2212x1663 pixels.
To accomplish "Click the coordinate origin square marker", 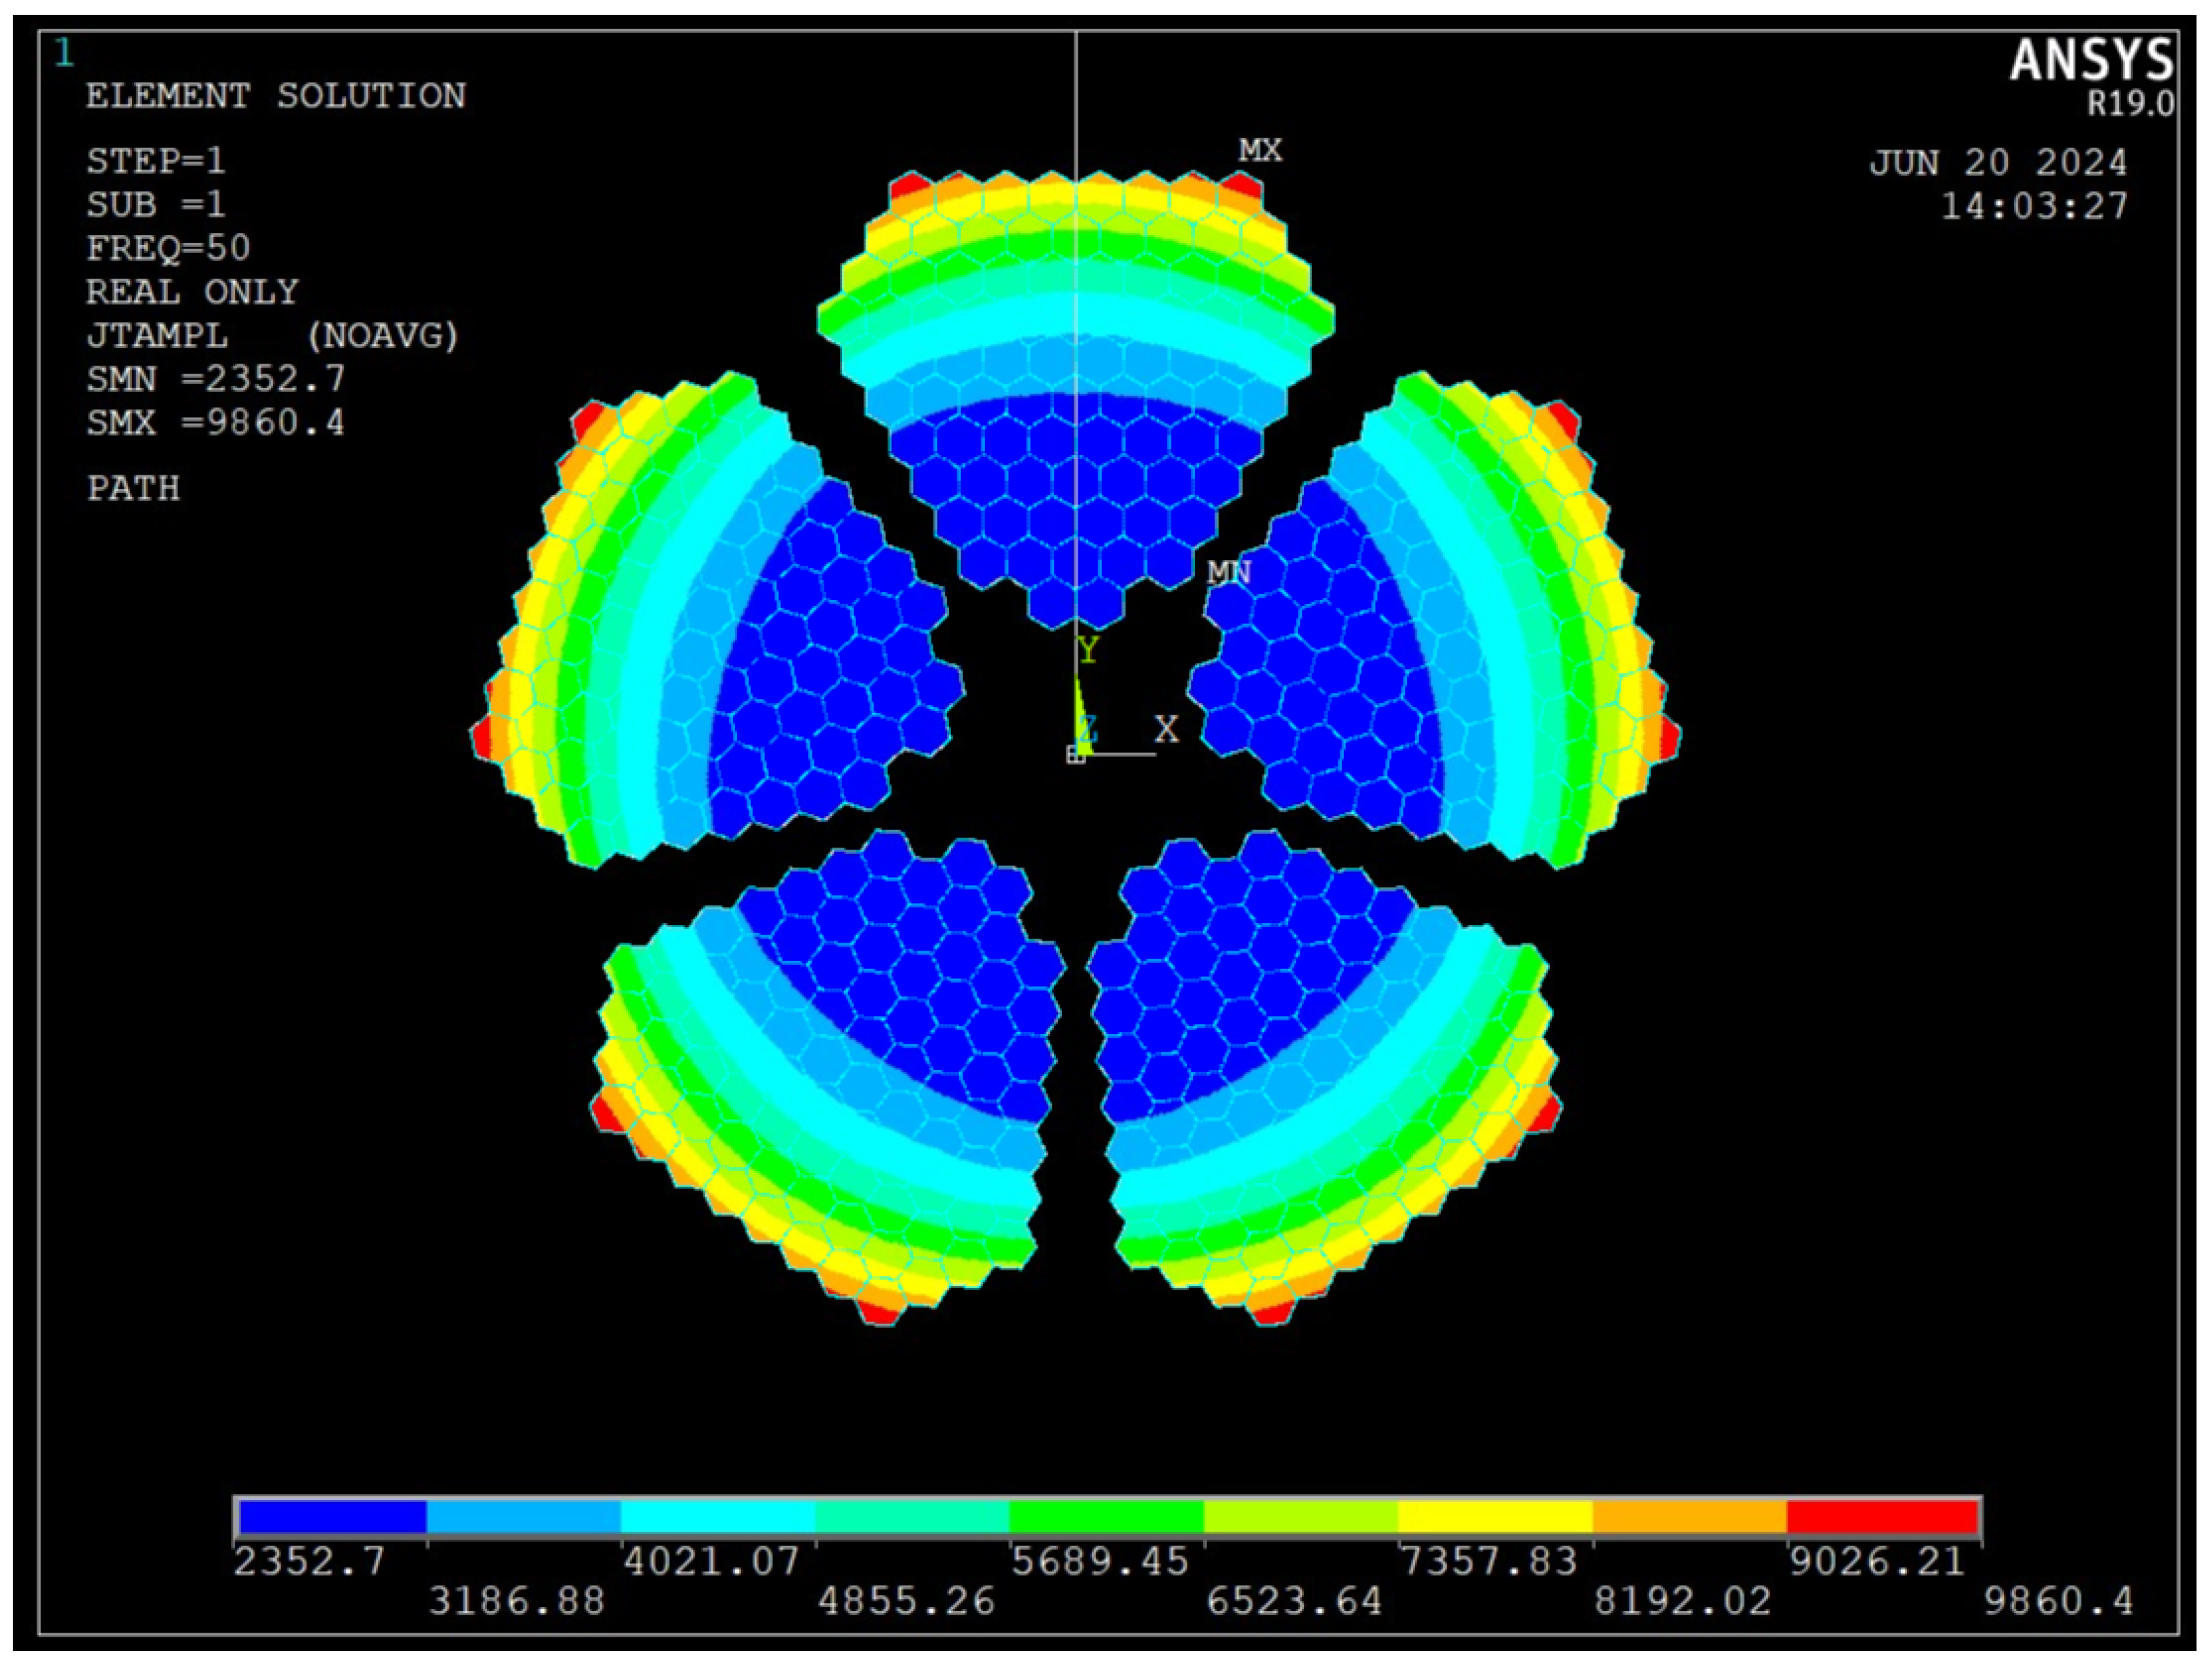I will 1076,755.
